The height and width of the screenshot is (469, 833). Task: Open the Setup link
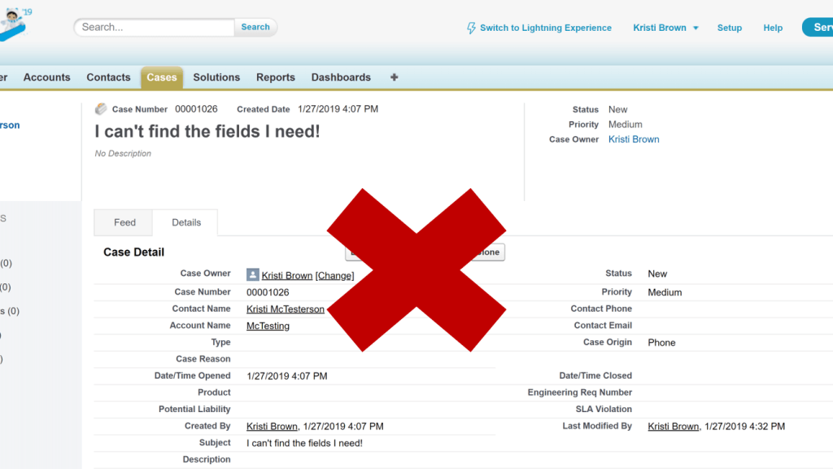729,28
